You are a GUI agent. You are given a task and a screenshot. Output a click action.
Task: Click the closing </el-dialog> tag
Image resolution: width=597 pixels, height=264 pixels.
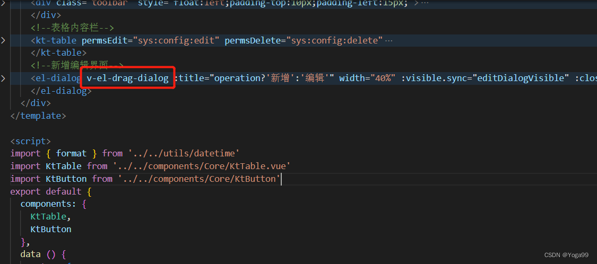tap(62, 91)
